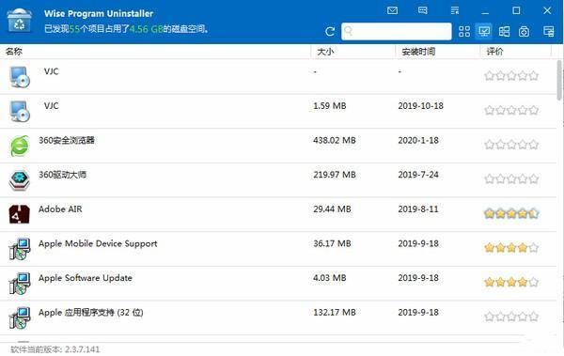Screen dimensions: 564x356
Task: Select the 360安全浏览器 name text
Action: pyautogui.click(x=67, y=140)
